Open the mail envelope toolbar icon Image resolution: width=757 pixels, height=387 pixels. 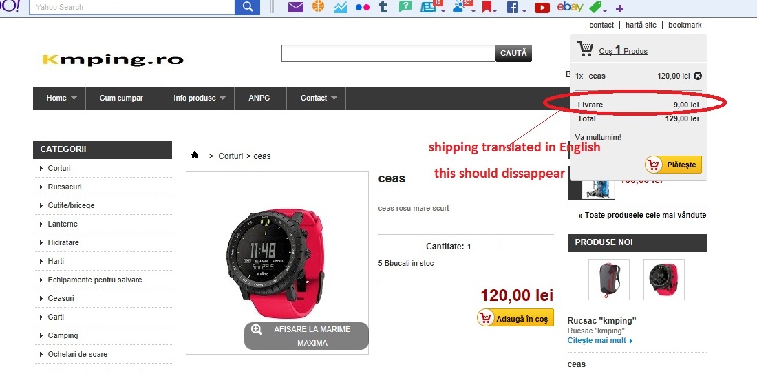pos(295,8)
